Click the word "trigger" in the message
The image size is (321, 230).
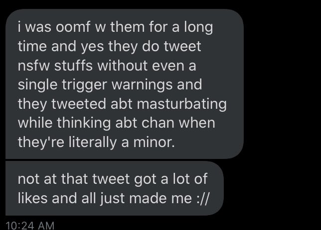(x=85, y=85)
